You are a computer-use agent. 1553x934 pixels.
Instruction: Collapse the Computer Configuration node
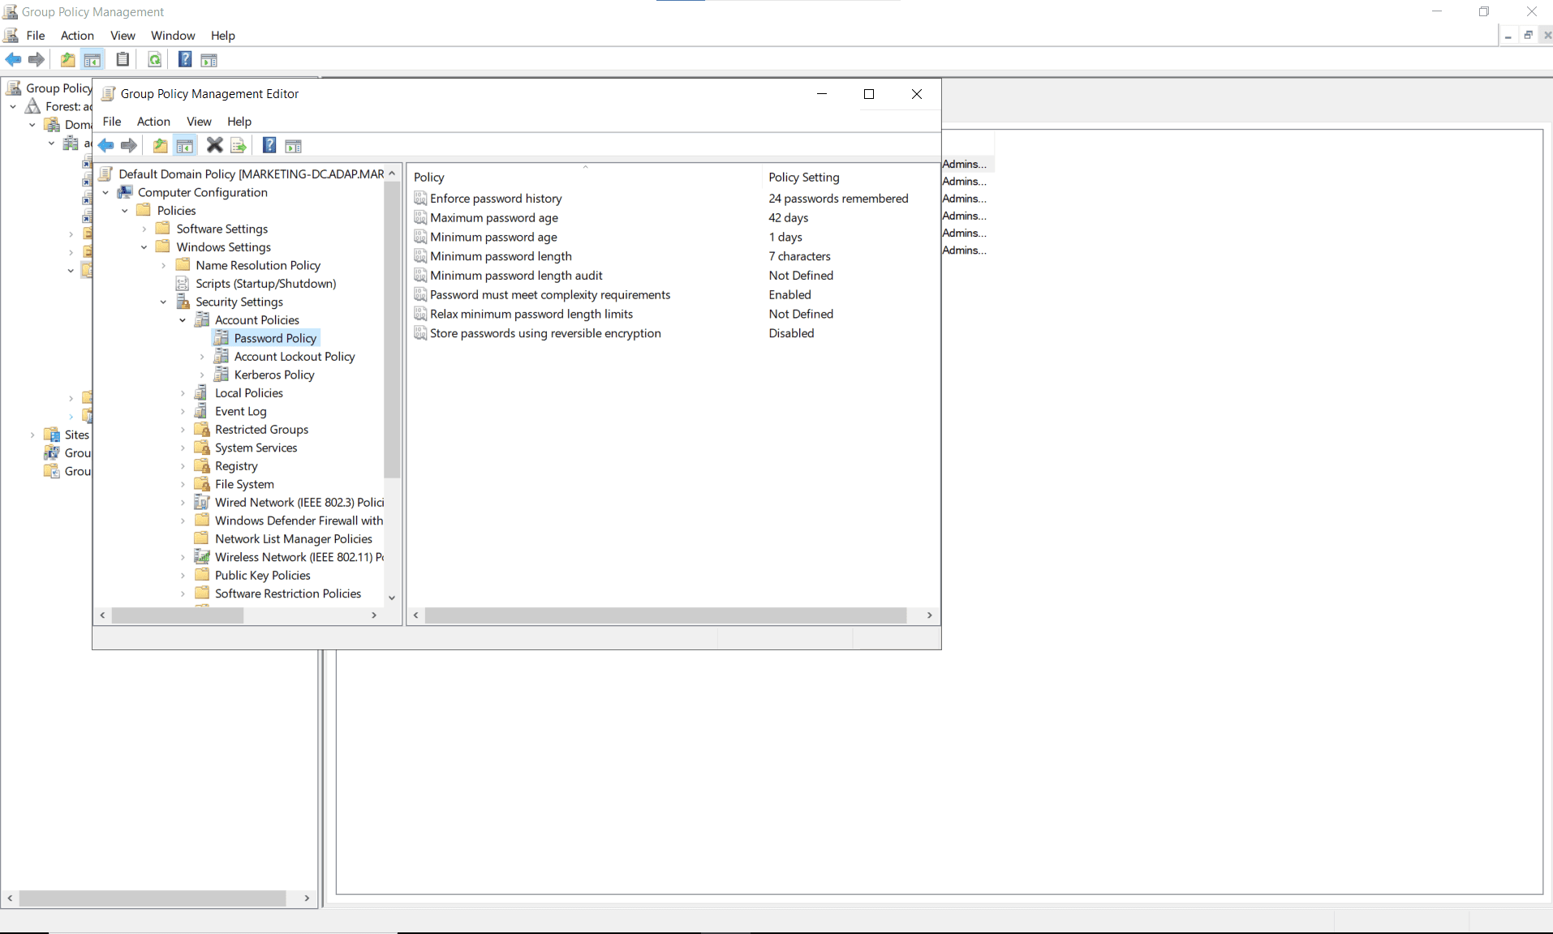(106, 192)
